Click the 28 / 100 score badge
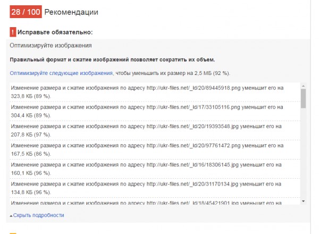 (26, 12)
